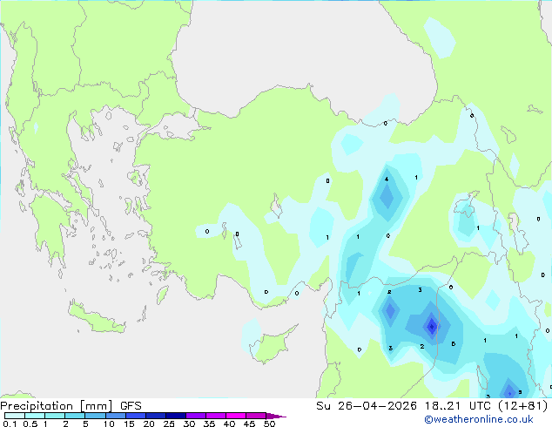Select the 2–5 mm legend color box

tap(75, 416)
